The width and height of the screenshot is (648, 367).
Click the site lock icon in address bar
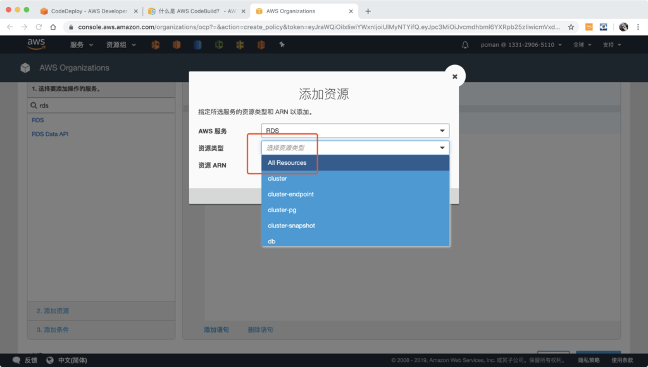[71, 27]
